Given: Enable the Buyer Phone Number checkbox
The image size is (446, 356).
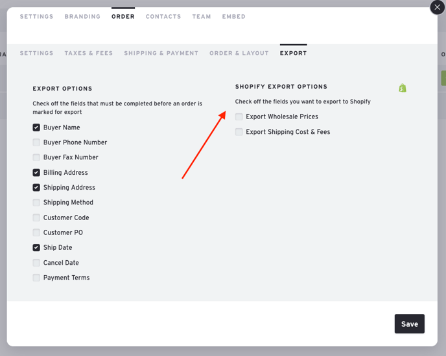Looking at the screenshot, I should click(x=36, y=142).
